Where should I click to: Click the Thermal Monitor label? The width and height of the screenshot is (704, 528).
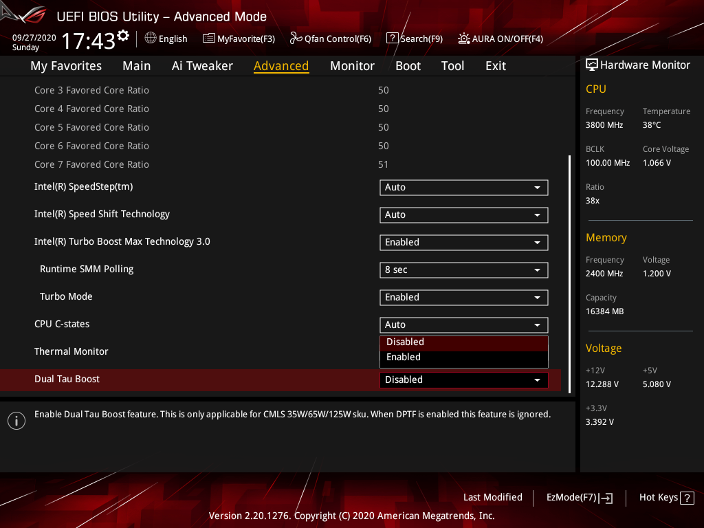[71, 351]
